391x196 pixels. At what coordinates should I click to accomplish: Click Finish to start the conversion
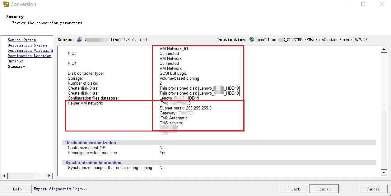(324, 189)
